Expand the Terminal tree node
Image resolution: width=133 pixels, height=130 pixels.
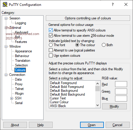tap(6, 28)
